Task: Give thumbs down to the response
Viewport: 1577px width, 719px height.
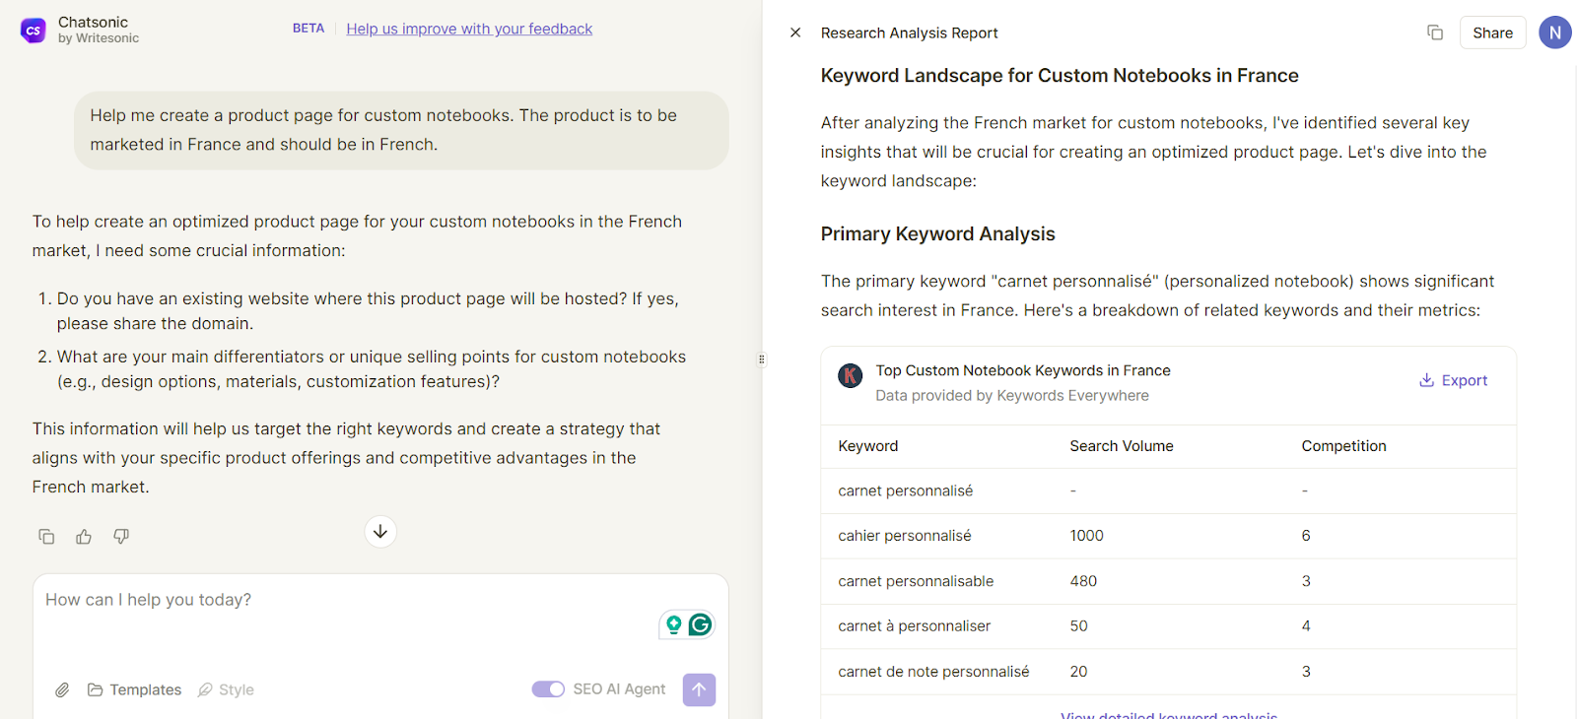Action: click(121, 537)
